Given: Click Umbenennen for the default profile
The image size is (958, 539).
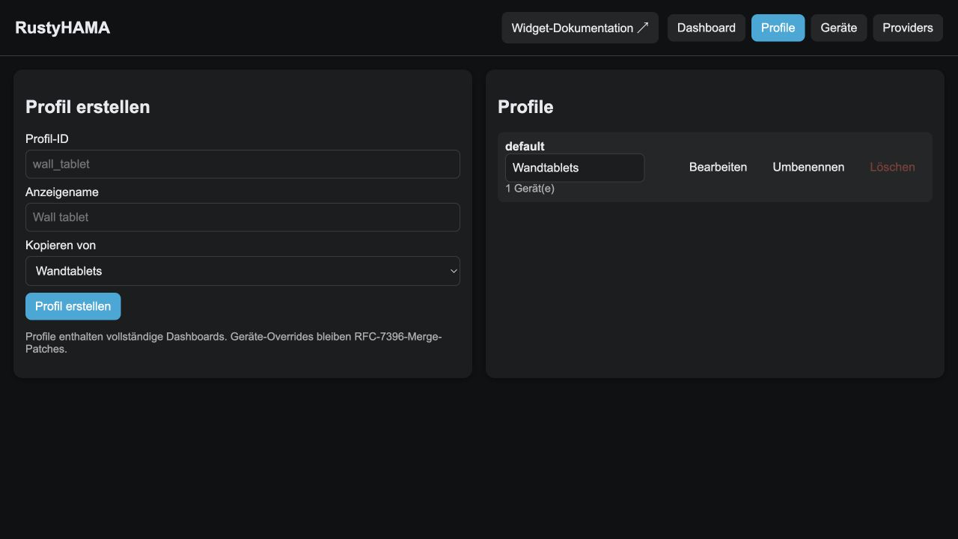Looking at the screenshot, I should (x=808, y=167).
